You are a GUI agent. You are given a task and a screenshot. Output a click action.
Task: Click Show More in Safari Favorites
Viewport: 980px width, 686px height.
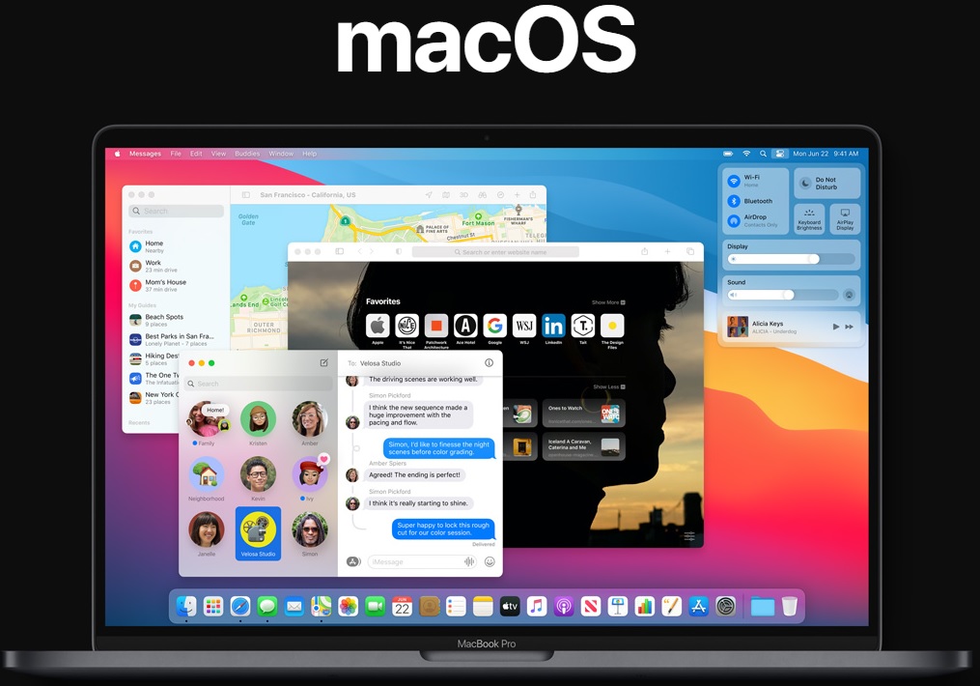pos(608,302)
